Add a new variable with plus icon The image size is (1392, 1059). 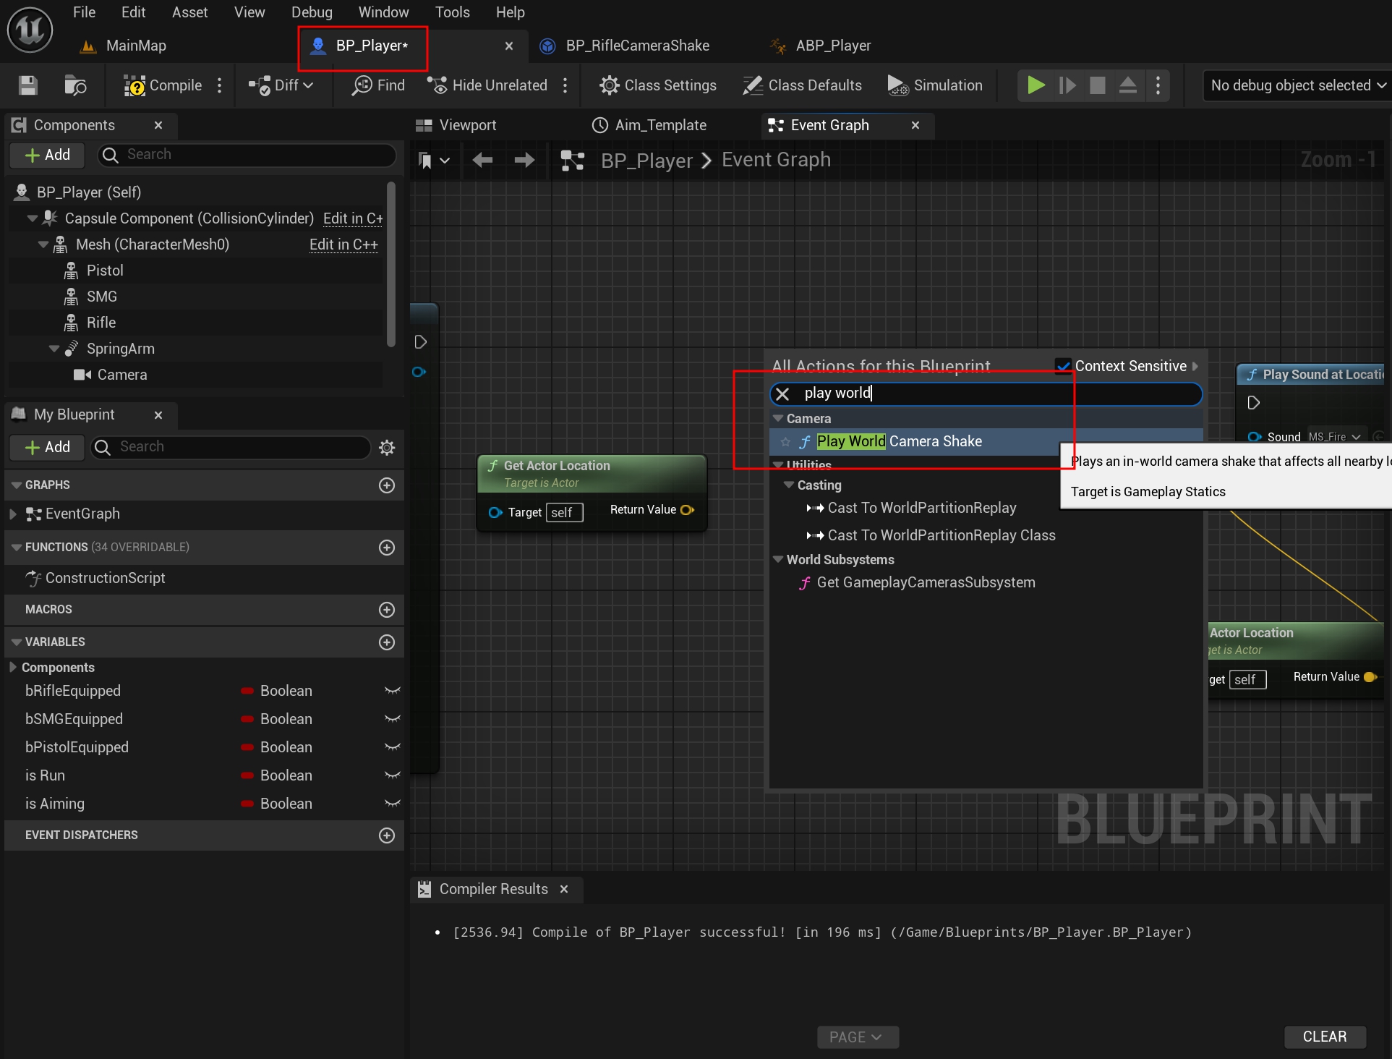[x=387, y=642]
